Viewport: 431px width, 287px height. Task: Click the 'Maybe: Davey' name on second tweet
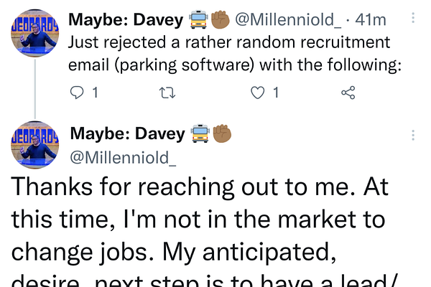(x=128, y=134)
